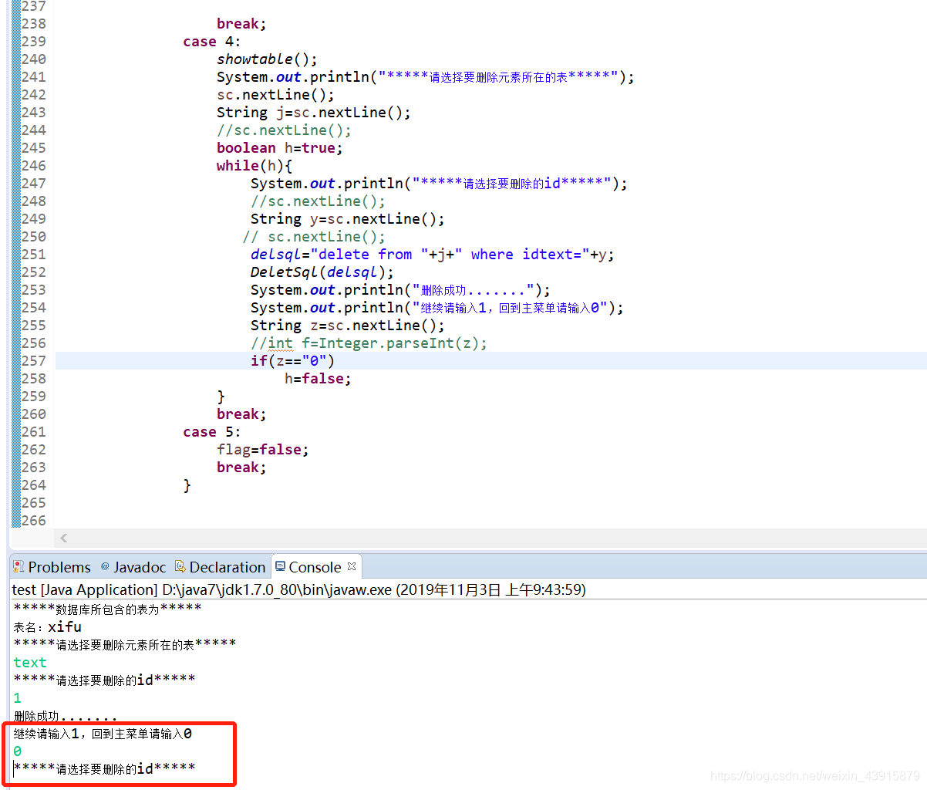Click the Javadoc @ icon
This screenshot has width=927, height=790.
click(x=105, y=566)
